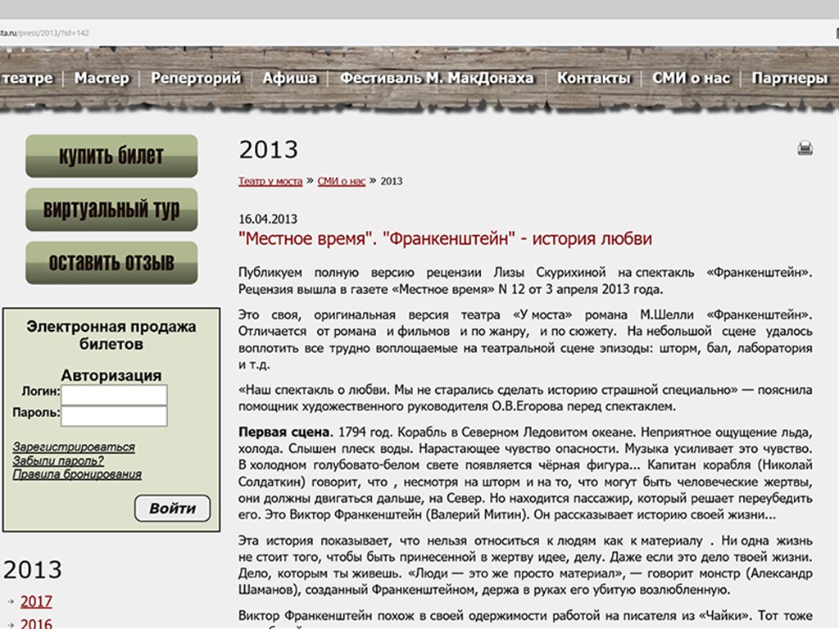Click the browser address bar URL

coord(44,33)
